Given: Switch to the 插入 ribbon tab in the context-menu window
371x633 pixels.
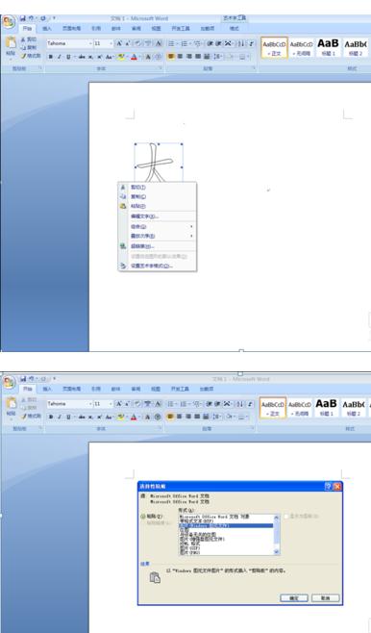Looking at the screenshot, I should click(x=47, y=29).
